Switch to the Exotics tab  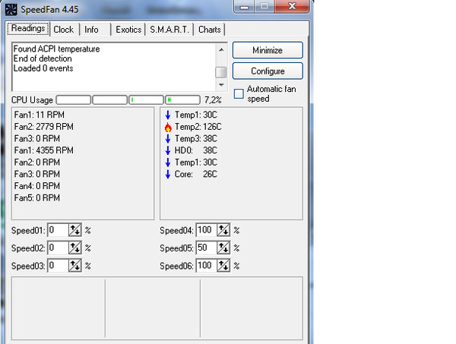click(x=128, y=30)
